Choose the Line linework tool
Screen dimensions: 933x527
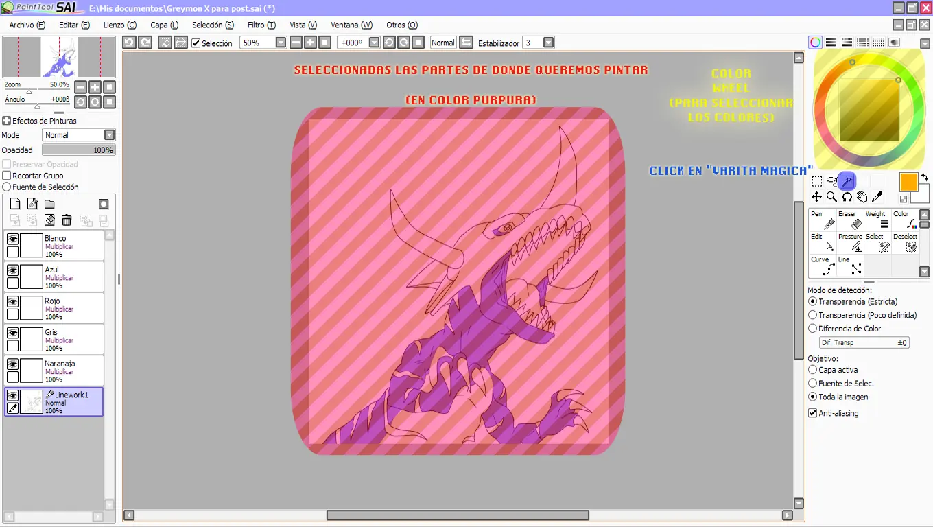850,266
